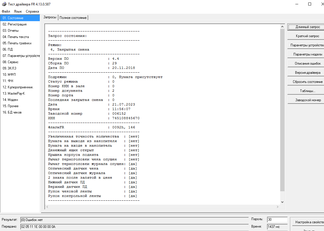Screen dimensions: 324x231
Task: Open 16. БД чеков section
Action: [x=20, y=112]
